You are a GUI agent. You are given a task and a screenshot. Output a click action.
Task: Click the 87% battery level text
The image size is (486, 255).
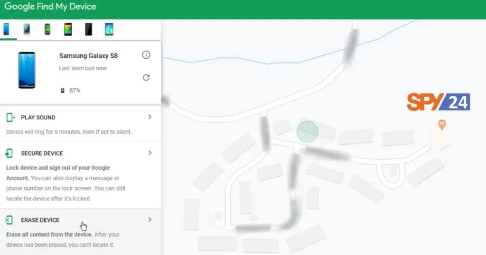coord(75,91)
